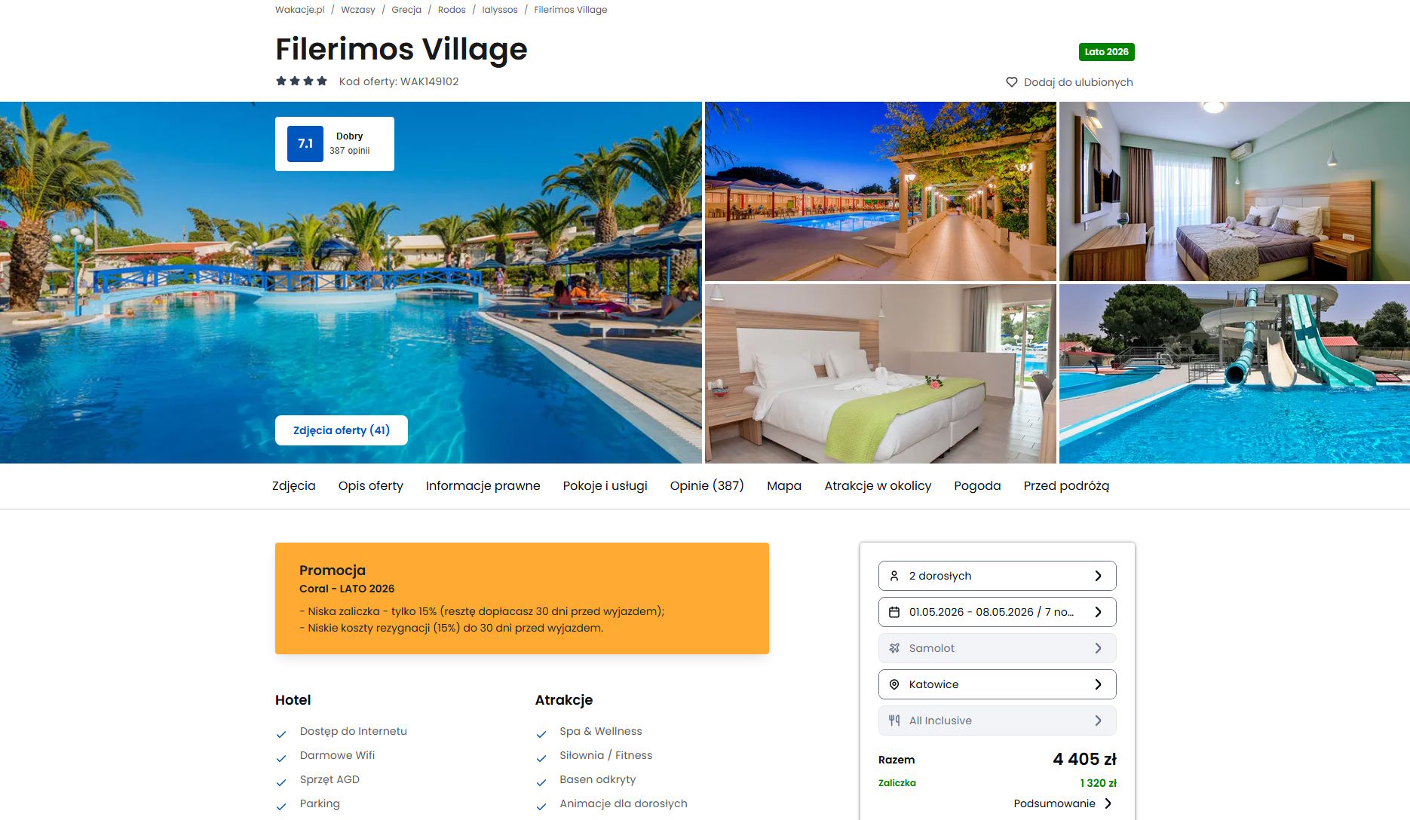The width and height of the screenshot is (1410, 820).
Task: Click the person icon beside 2 dorosłych
Action: click(x=894, y=576)
